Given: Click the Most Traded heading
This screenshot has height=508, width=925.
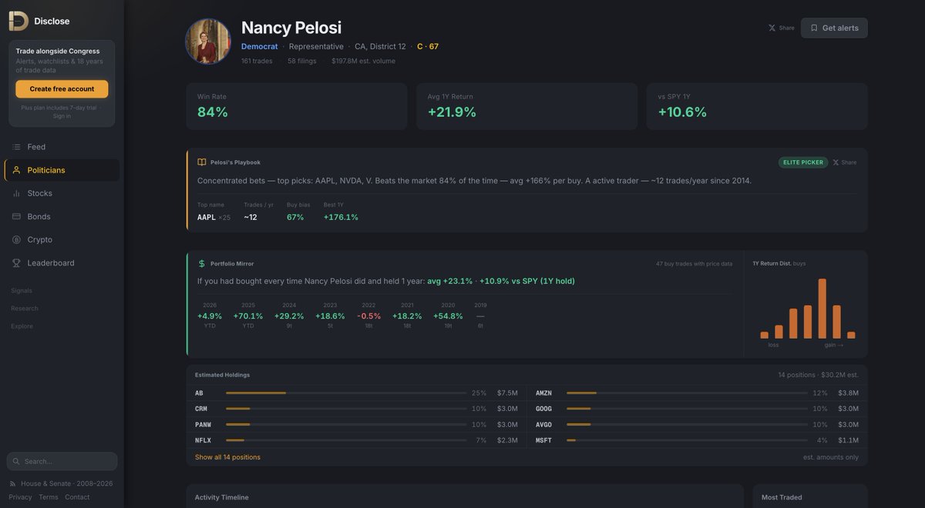Looking at the screenshot, I should 782,497.
